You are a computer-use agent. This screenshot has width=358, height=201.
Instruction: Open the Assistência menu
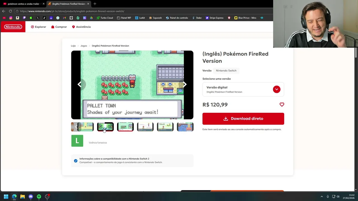81,27
